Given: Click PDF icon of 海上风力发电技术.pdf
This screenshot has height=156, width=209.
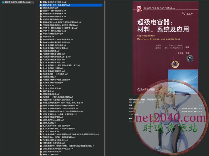Looking at the screenshot, I should point(41,131).
